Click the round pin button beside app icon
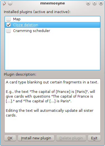This screenshot has height=146, width=105. (x=10, y=3)
